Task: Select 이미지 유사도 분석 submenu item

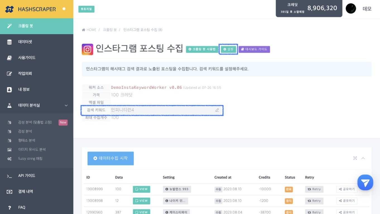Action: [x=32, y=149]
